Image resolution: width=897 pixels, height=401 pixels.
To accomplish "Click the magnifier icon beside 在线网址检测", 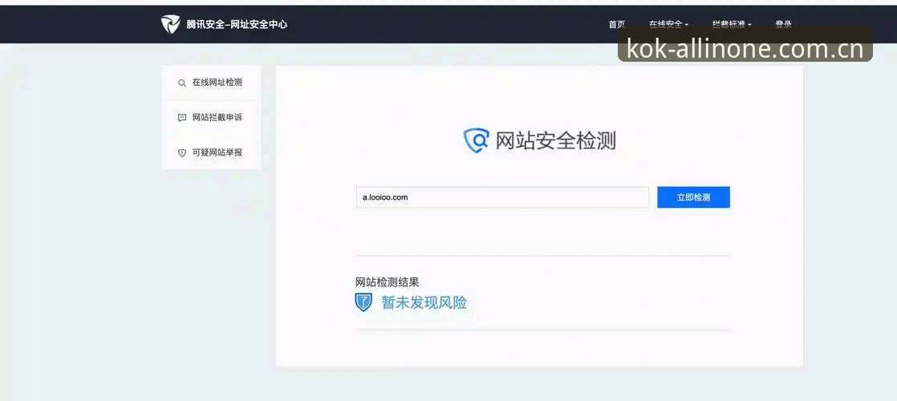I will pos(182,83).
